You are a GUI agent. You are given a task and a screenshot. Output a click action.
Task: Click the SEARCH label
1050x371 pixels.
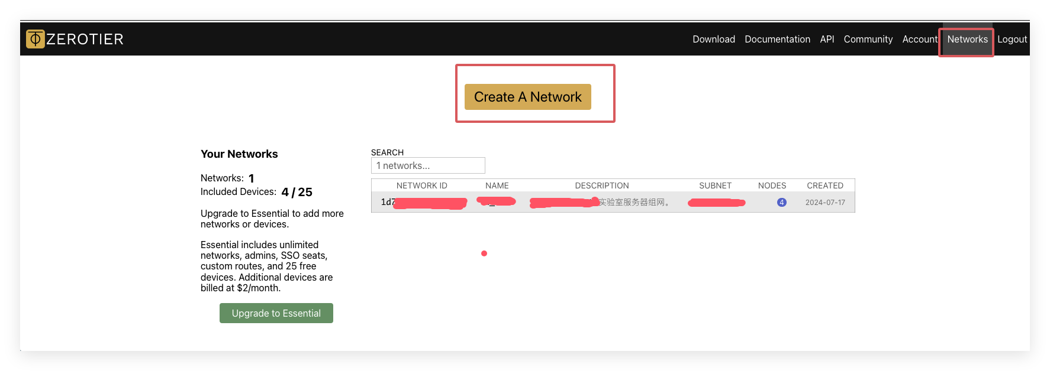[387, 152]
